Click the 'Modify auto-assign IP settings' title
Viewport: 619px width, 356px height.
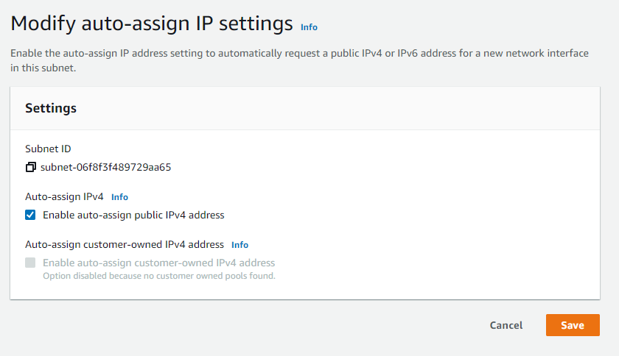click(152, 23)
